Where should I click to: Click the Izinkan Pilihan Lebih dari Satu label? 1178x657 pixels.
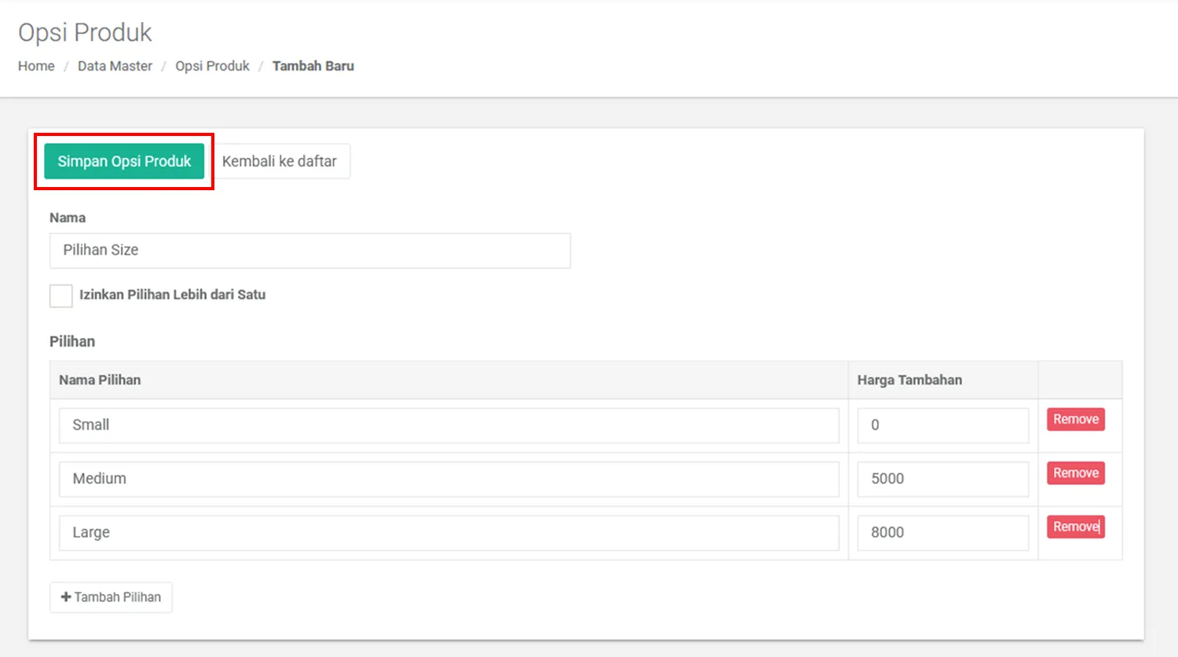coord(172,295)
